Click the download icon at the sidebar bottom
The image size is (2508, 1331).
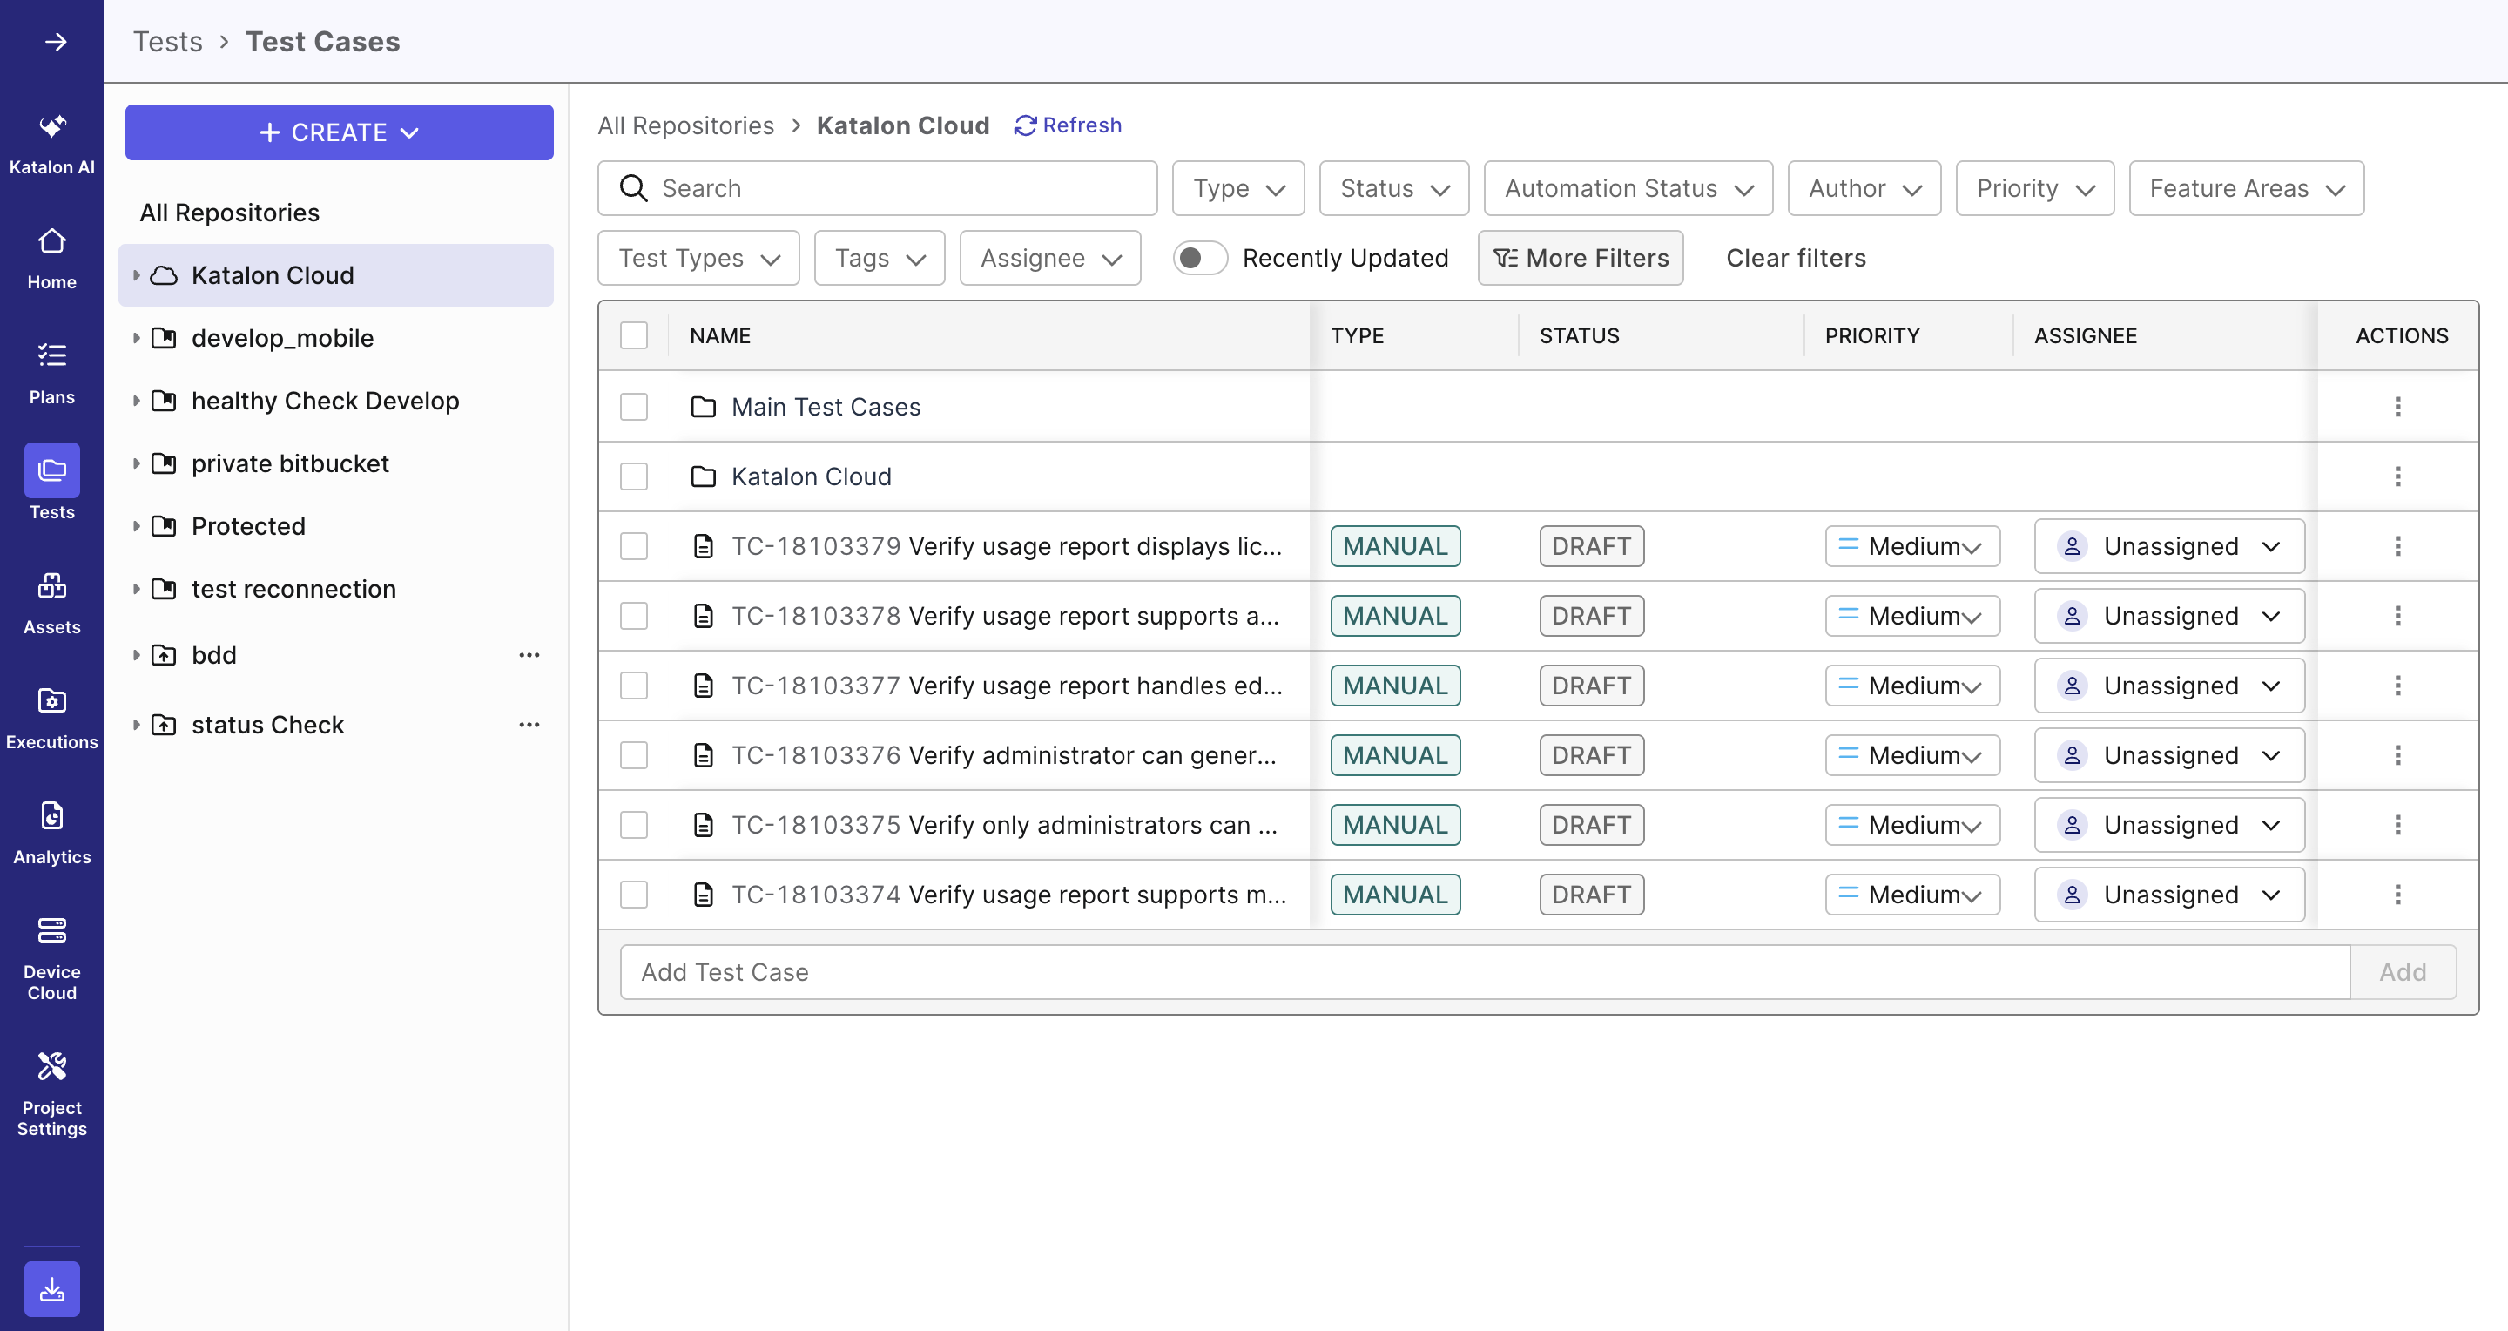coord(51,1289)
